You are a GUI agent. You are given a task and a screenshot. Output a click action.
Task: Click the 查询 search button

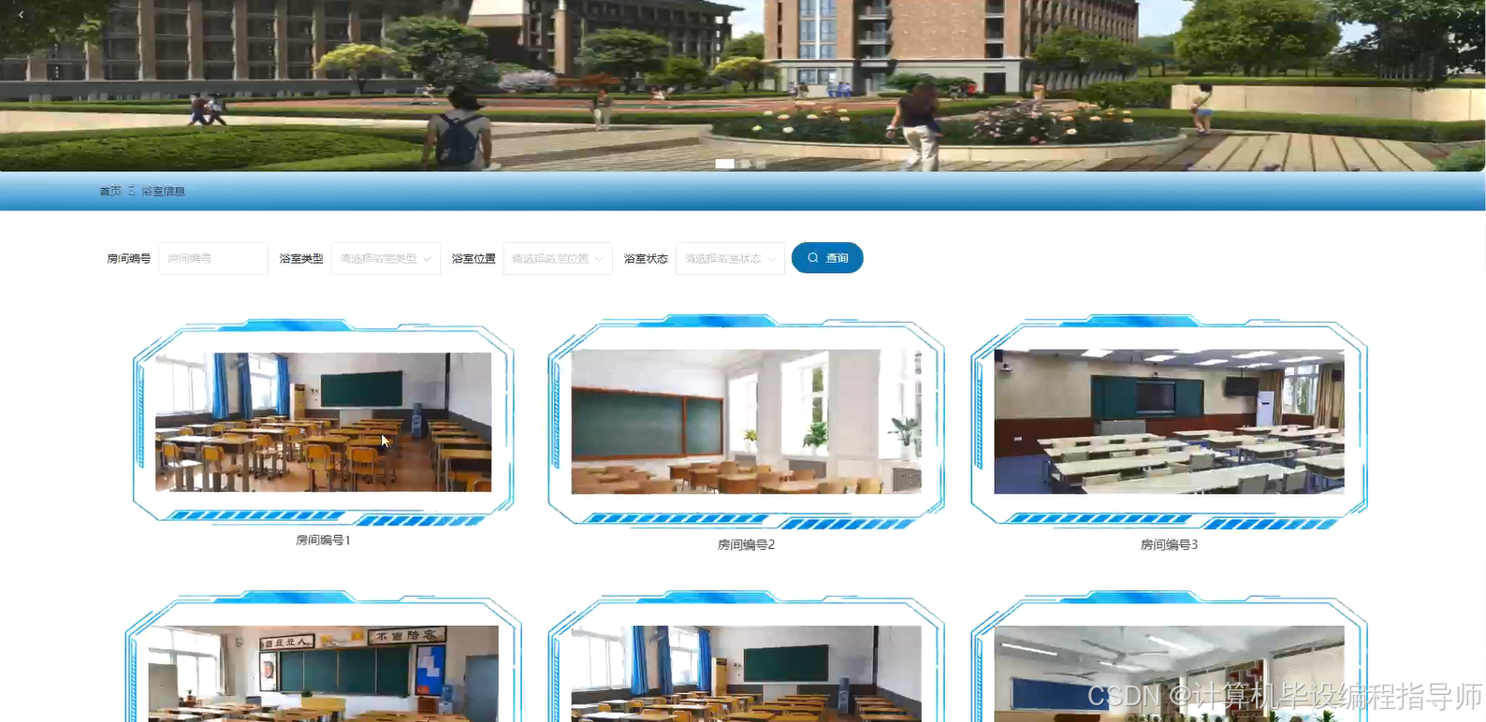coord(827,258)
